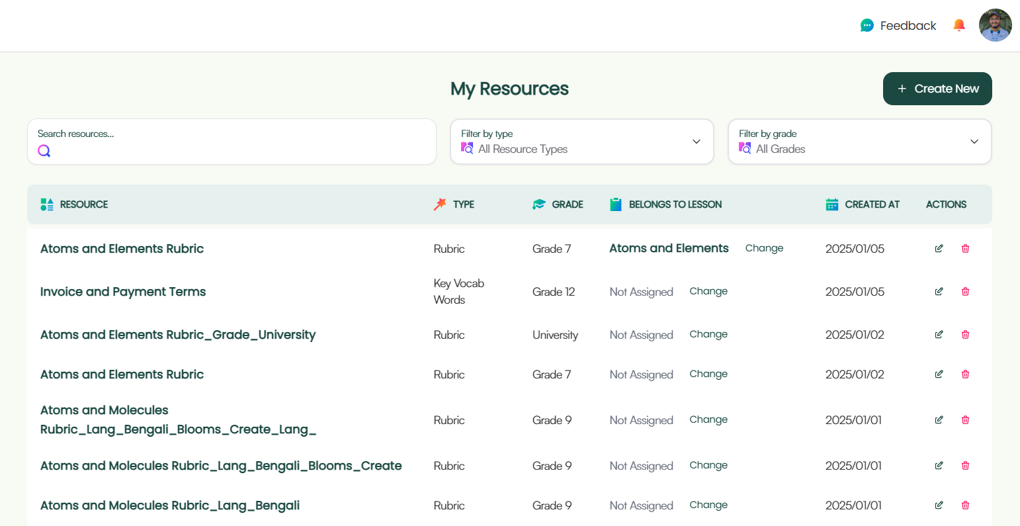
Task: Open the Feedback chat bubble icon
Action: click(867, 26)
